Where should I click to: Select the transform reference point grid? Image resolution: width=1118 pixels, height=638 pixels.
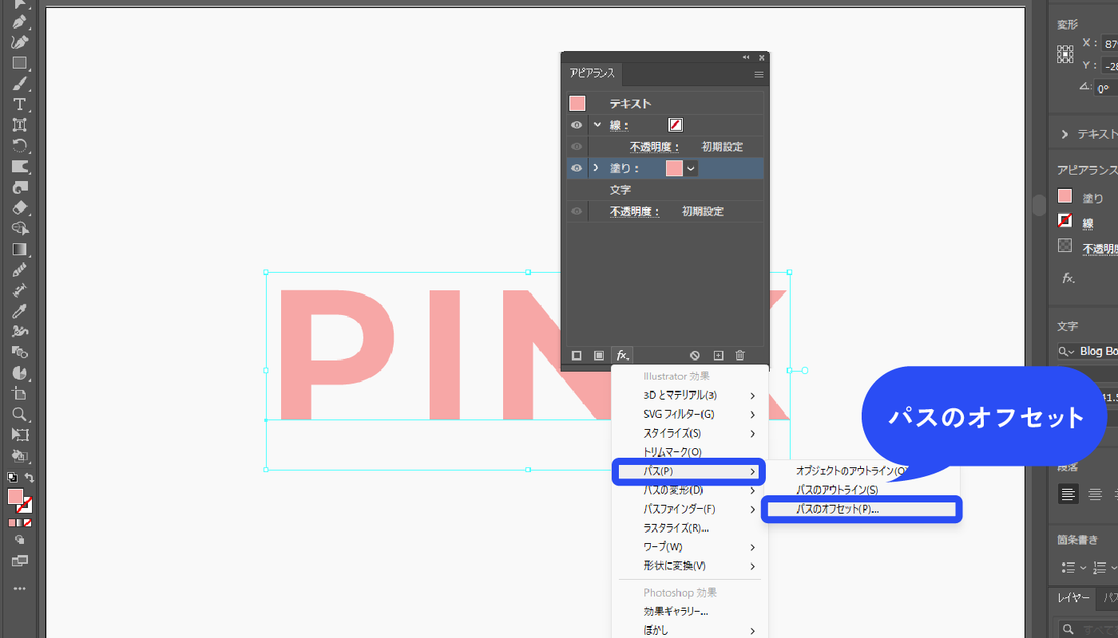pos(1065,54)
